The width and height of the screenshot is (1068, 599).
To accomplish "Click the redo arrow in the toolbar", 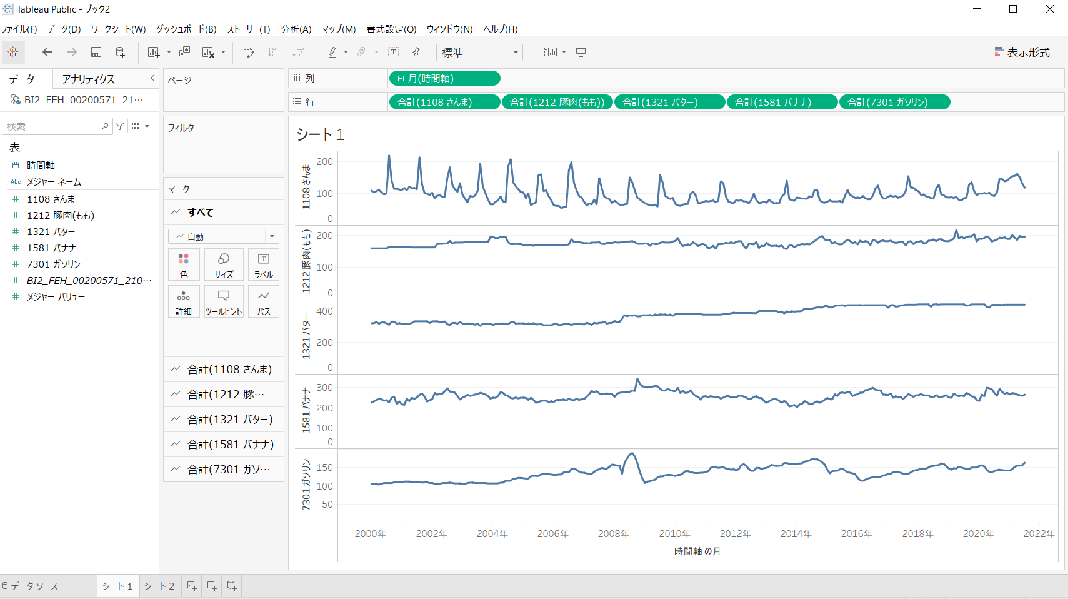I will pos(72,53).
